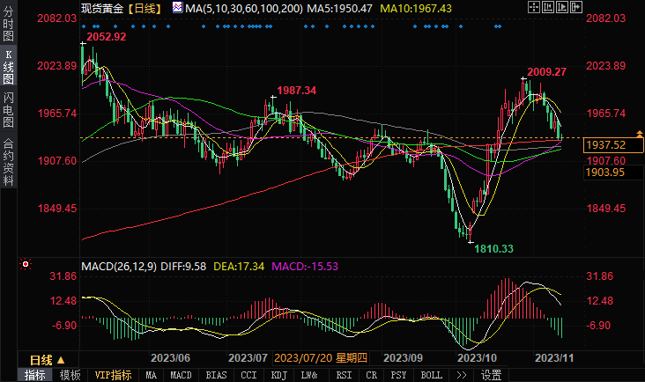
Task: Click the MACD:-15.53 value
Action: 305,266
